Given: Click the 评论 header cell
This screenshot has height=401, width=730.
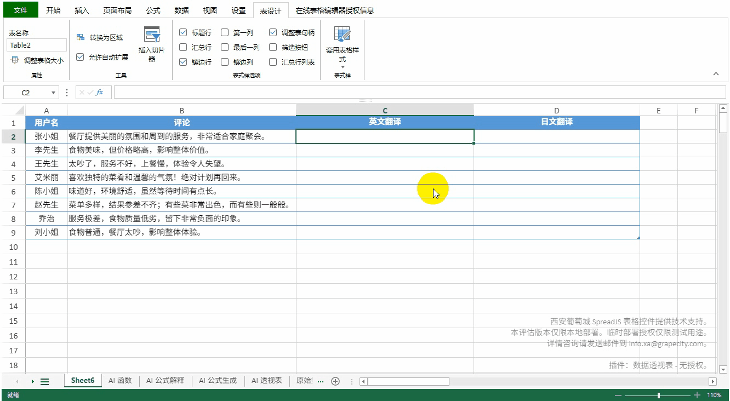Looking at the screenshot, I should click(x=182, y=123).
